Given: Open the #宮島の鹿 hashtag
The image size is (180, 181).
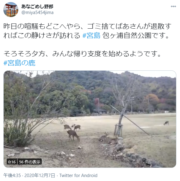Looking at the screenshot, I should (19, 63).
